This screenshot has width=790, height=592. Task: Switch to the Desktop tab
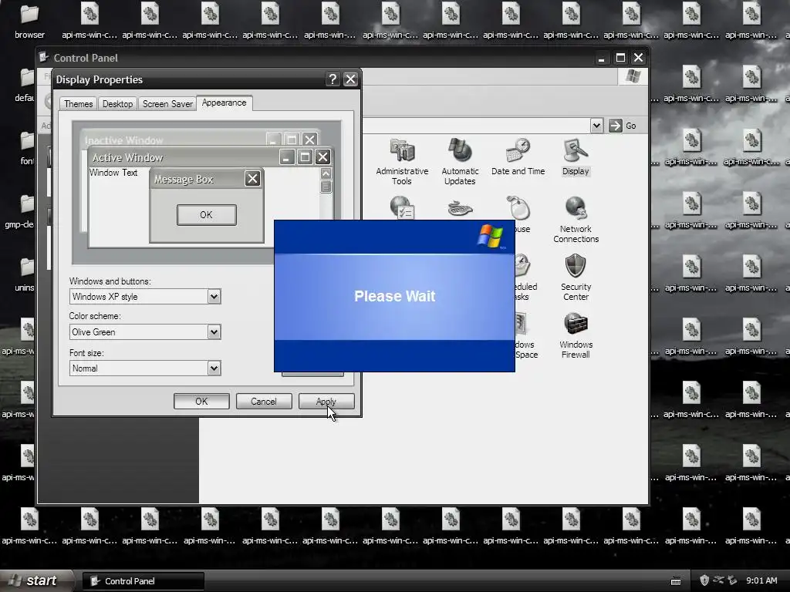[117, 104]
